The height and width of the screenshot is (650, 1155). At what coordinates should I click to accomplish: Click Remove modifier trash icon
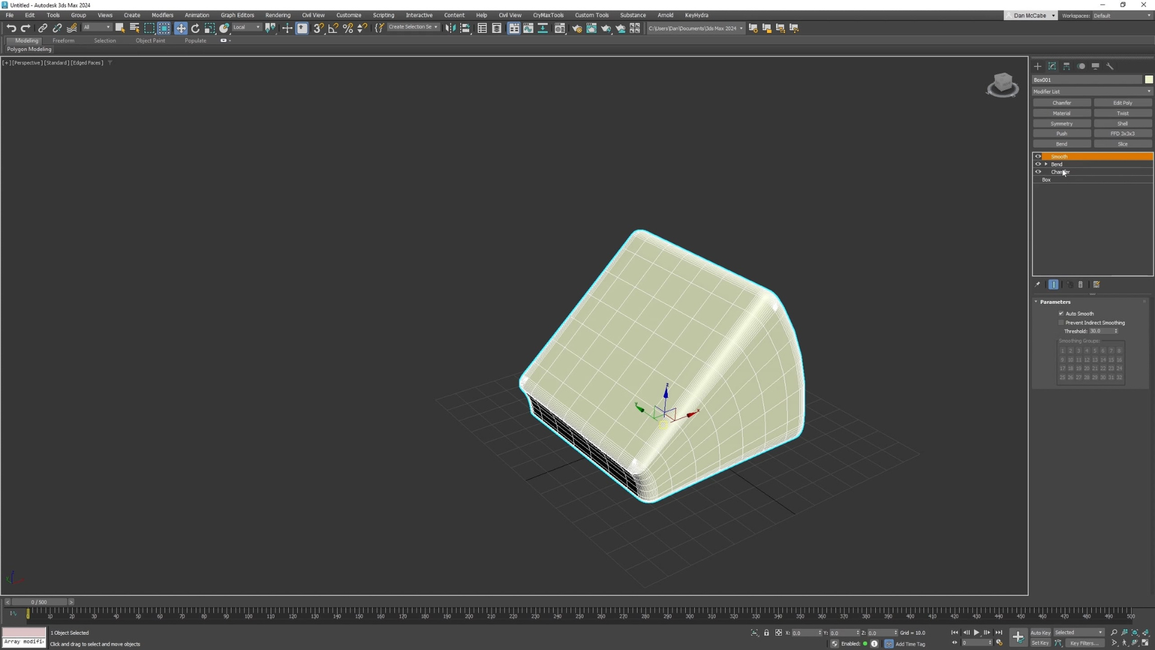coord(1080,285)
